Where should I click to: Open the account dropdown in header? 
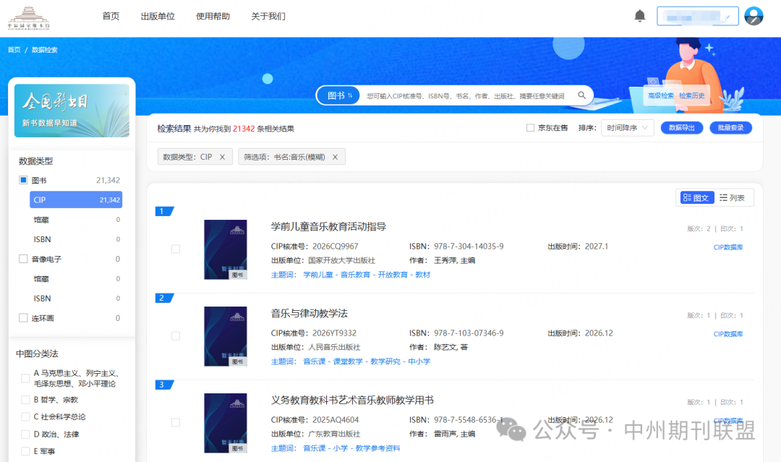(697, 17)
